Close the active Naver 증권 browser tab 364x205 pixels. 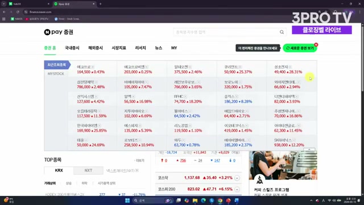click(x=93, y=4)
